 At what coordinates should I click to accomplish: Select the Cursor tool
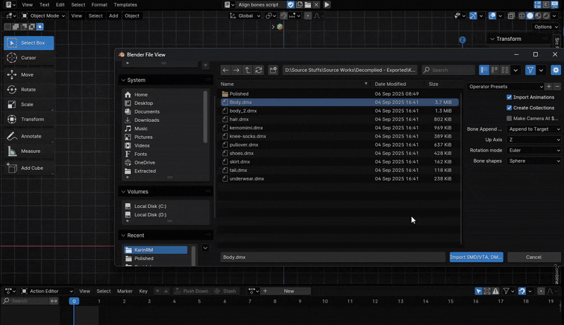29,58
